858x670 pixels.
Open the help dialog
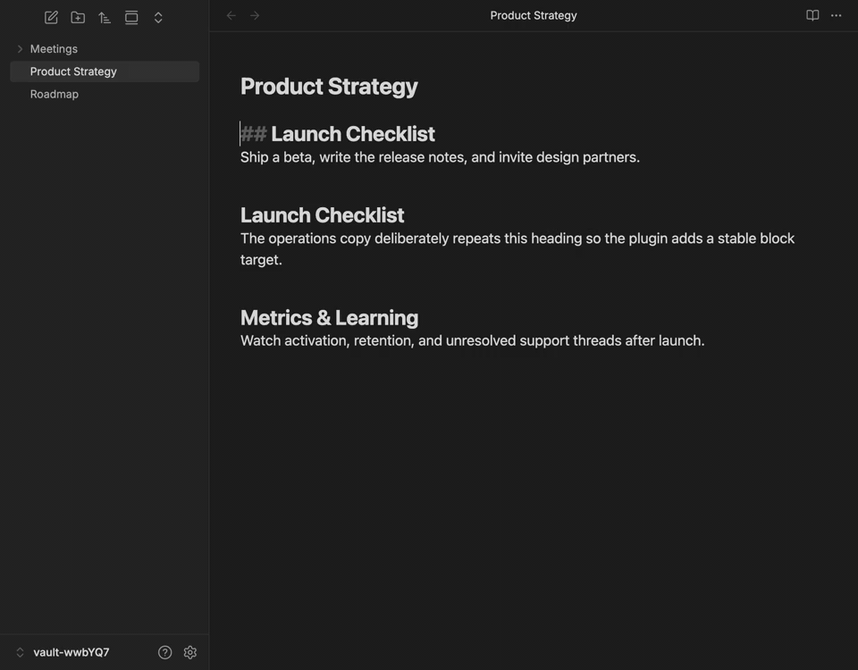click(164, 652)
